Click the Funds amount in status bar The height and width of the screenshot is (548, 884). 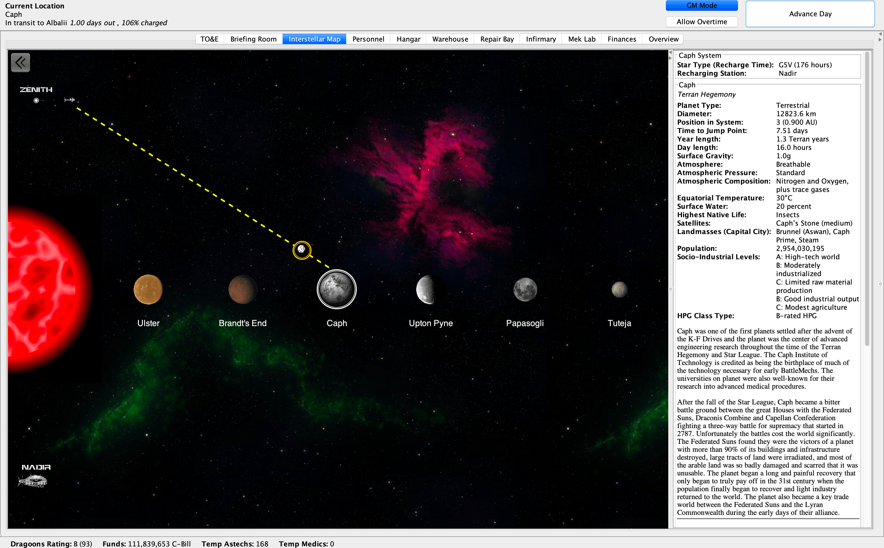tap(159, 544)
